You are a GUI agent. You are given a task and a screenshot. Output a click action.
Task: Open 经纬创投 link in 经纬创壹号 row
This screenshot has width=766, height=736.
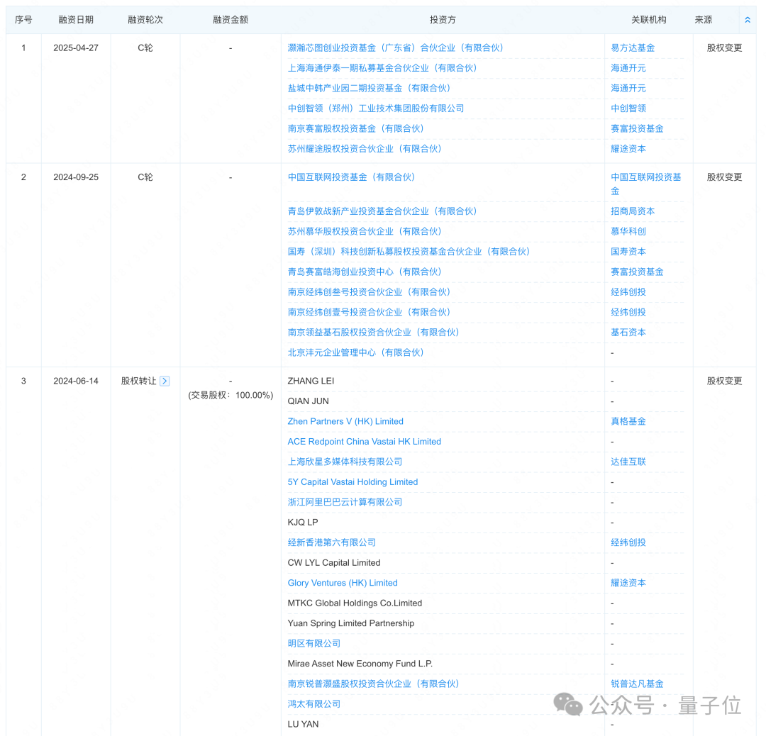point(628,312)
